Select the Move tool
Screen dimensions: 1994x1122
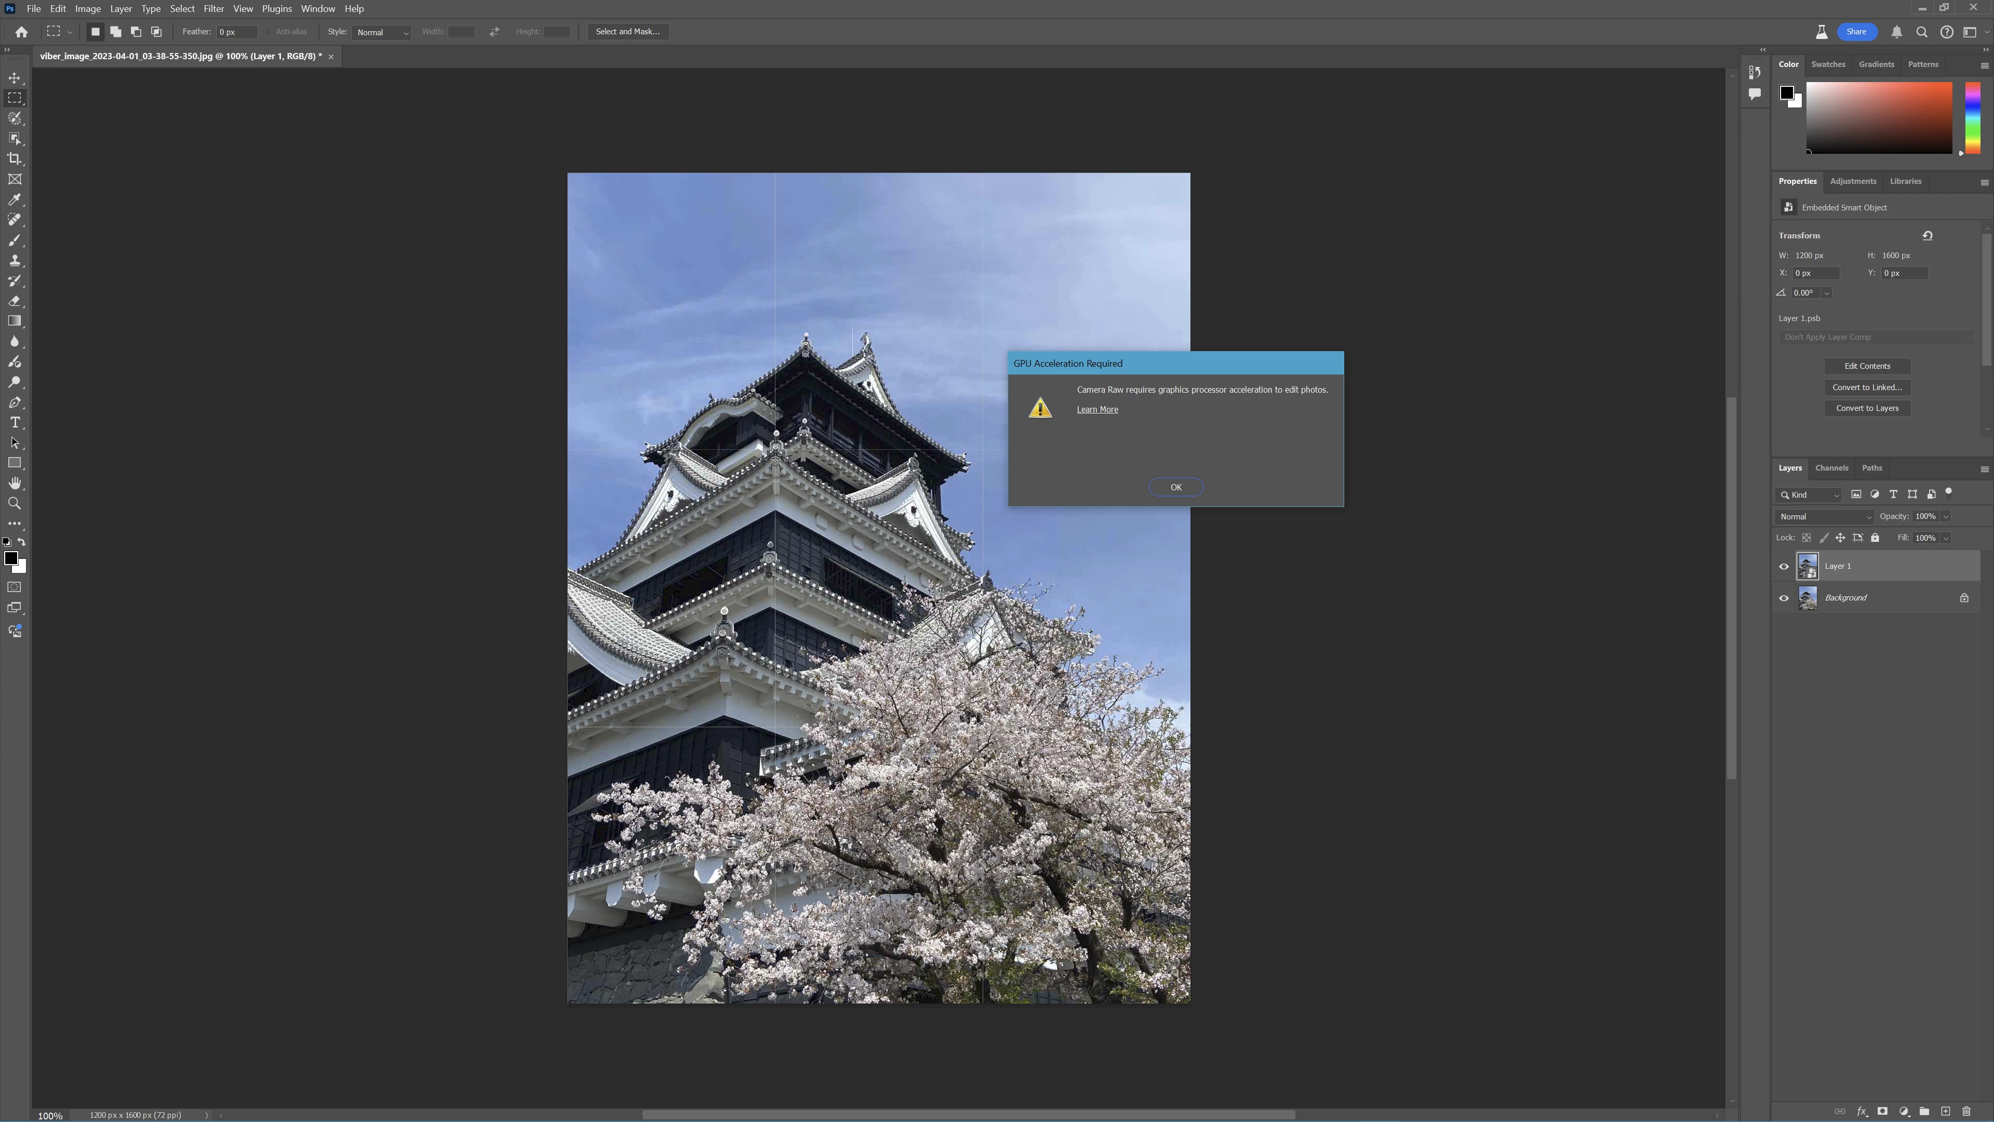tap(15, 78)
